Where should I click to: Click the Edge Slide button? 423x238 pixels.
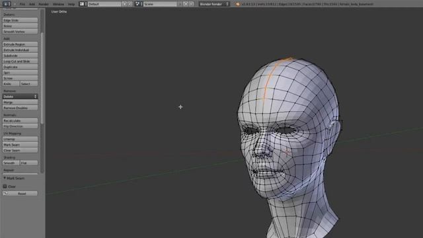point(20,20)
